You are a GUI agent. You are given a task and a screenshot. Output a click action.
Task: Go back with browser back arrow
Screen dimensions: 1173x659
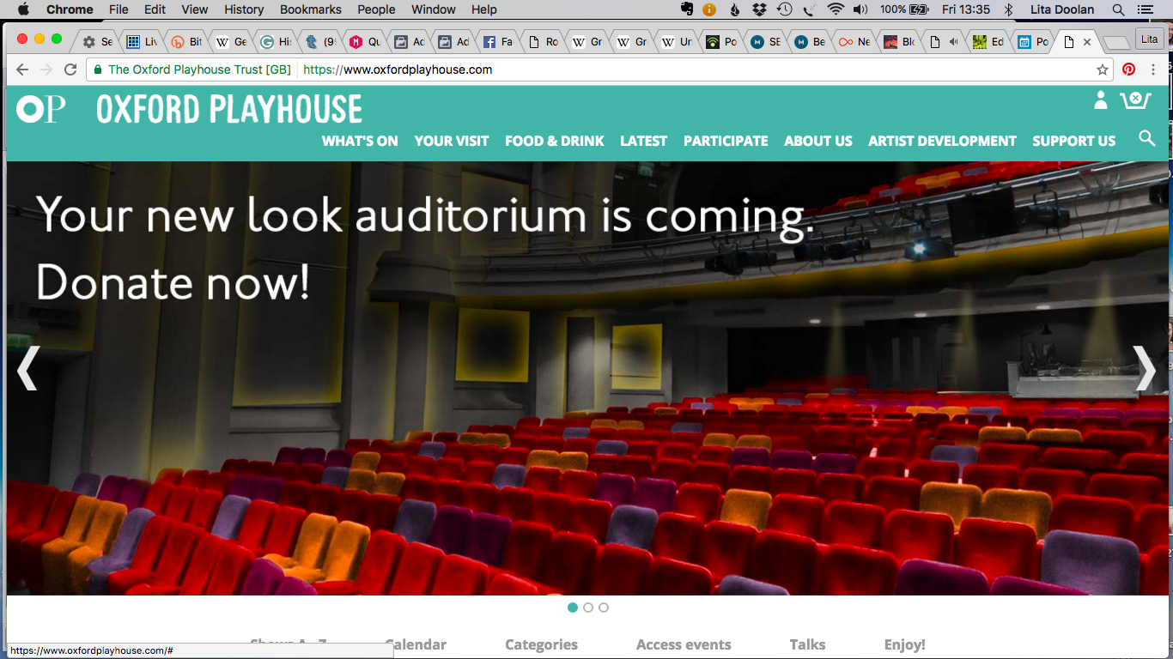point(22,70)
